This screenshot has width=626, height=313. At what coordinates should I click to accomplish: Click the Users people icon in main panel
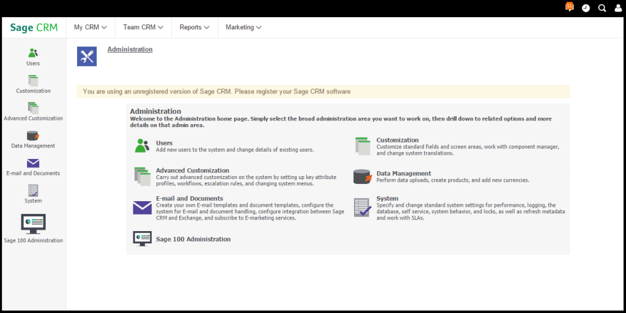pos(142,145)
